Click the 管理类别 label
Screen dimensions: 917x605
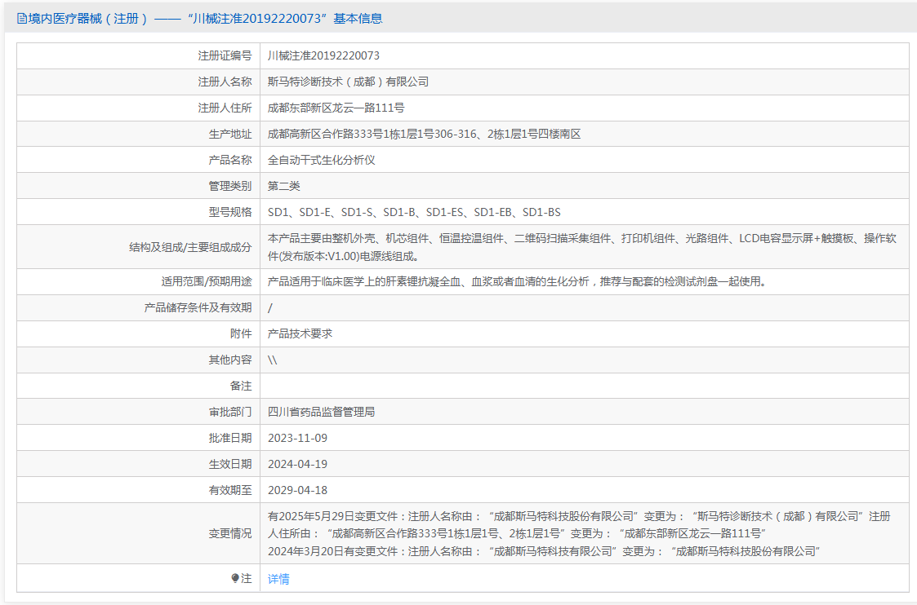(x=229, y=186)
